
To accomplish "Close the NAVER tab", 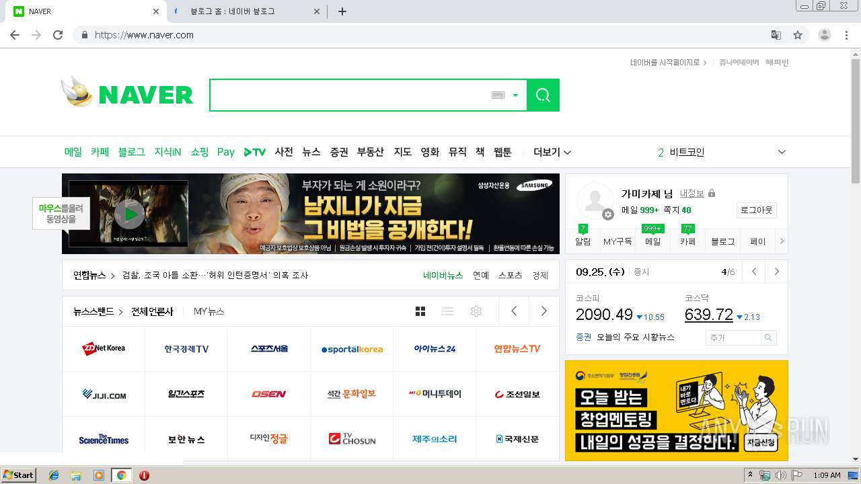I will tap(156, 11).
